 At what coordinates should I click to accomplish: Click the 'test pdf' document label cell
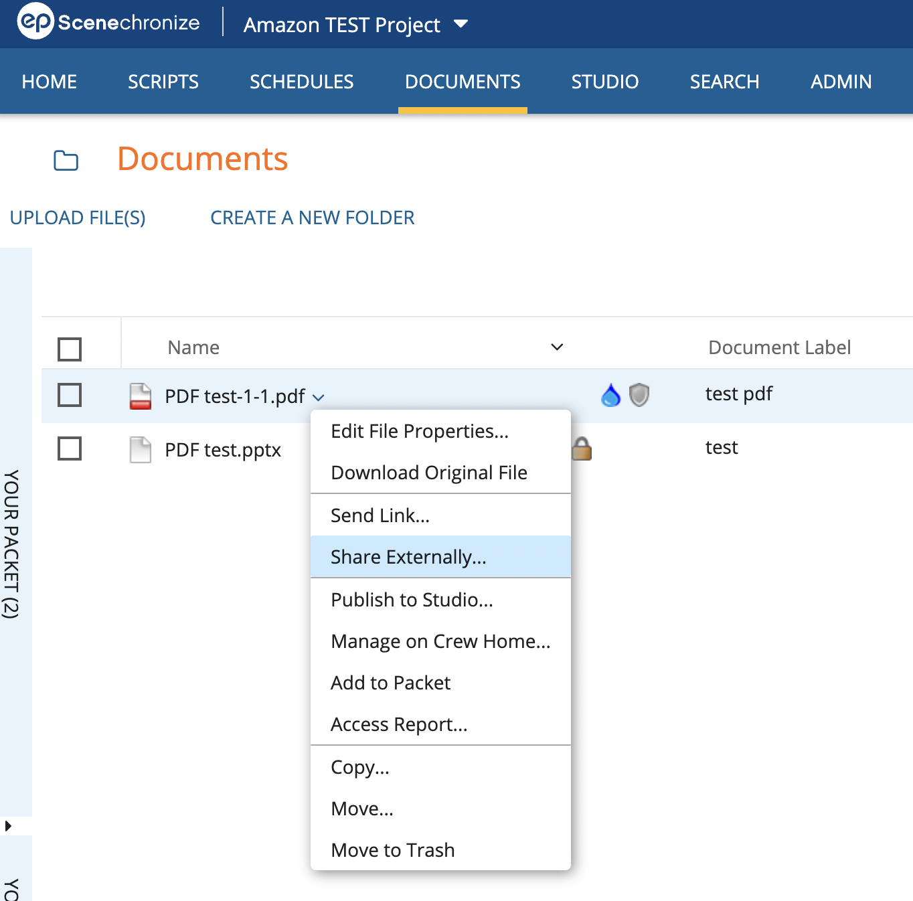click(739, 394)
